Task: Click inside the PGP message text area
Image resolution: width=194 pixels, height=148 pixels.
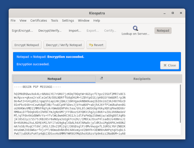Action: click(x=96, y=109)
